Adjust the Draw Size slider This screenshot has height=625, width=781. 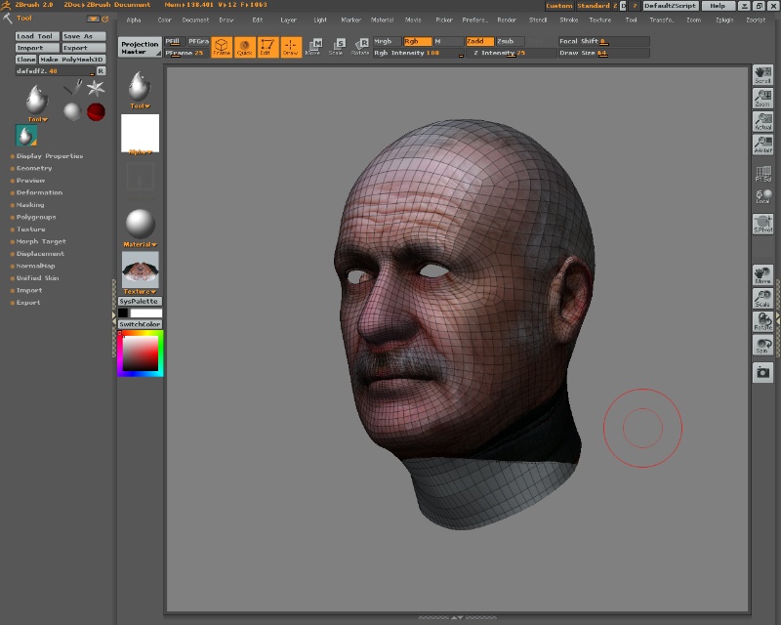pos(603,53)
